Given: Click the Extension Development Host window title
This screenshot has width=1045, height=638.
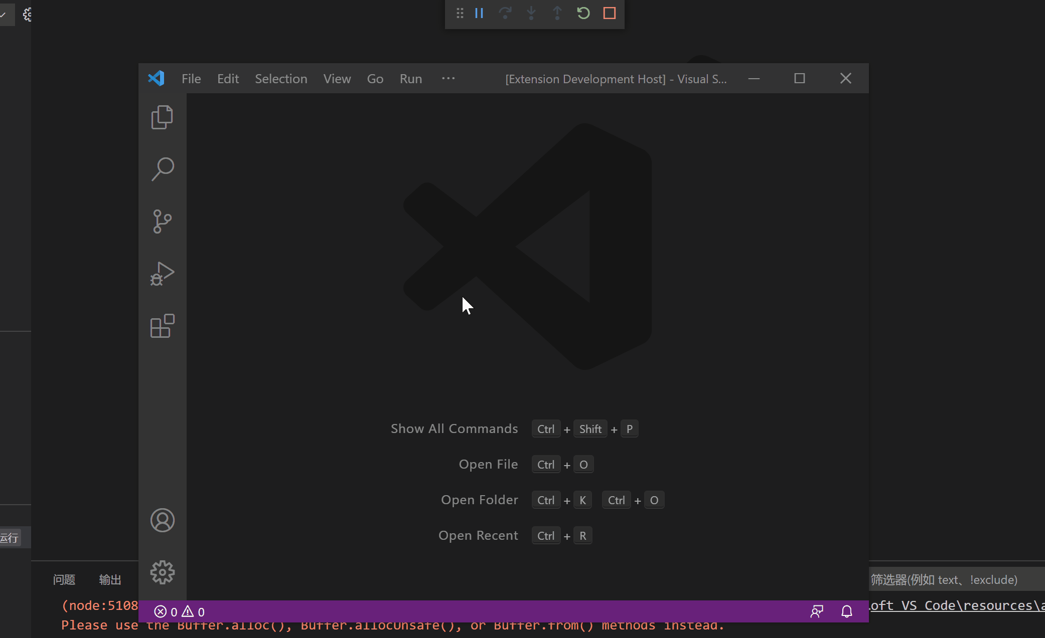Looking at the screenshot, I should 616,79.
